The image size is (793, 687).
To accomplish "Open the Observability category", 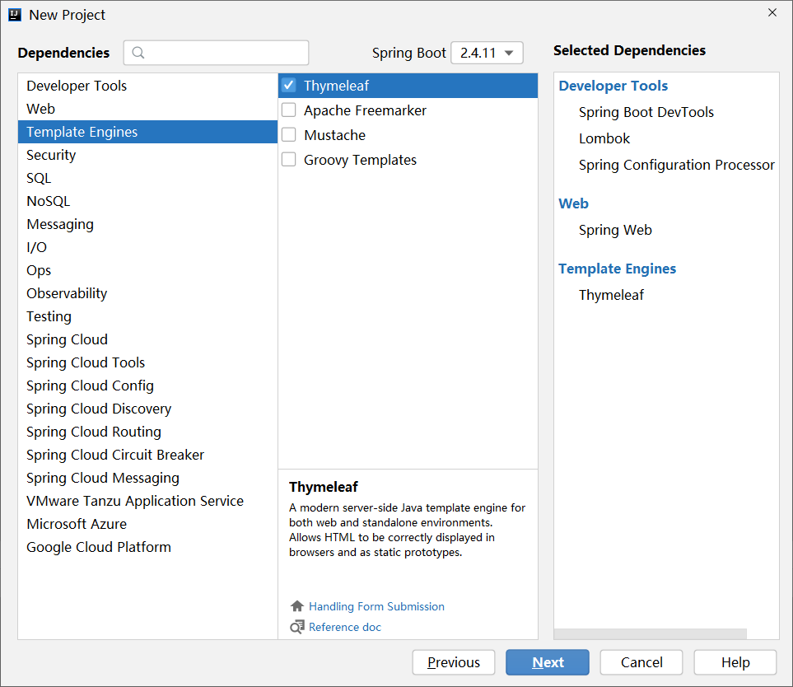I will (x=147, y=293).
